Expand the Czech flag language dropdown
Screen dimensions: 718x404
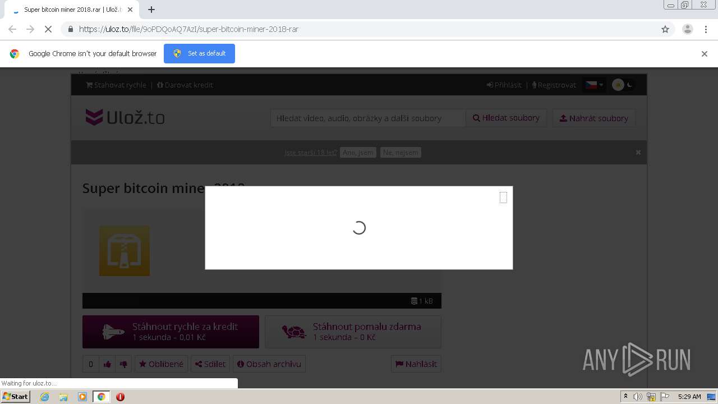coord(594,85)
